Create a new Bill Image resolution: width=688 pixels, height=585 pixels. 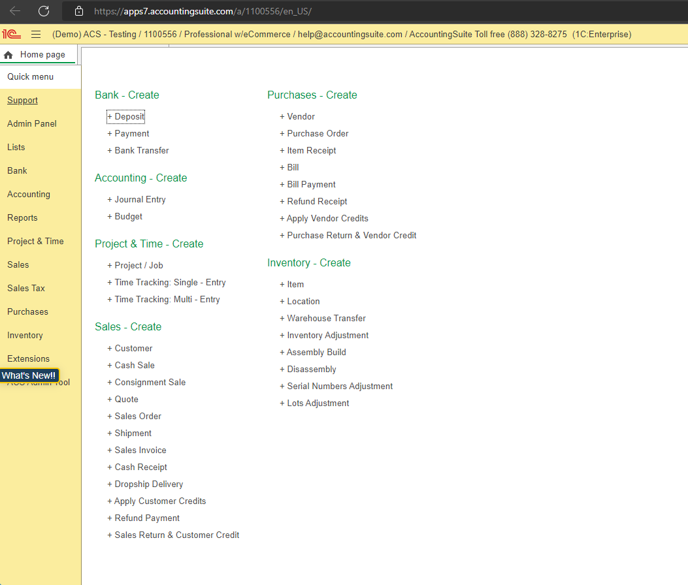tap(289, 168)
